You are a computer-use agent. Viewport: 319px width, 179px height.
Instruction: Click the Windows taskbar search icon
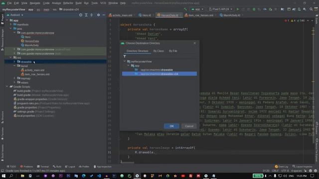coord(11,176)
